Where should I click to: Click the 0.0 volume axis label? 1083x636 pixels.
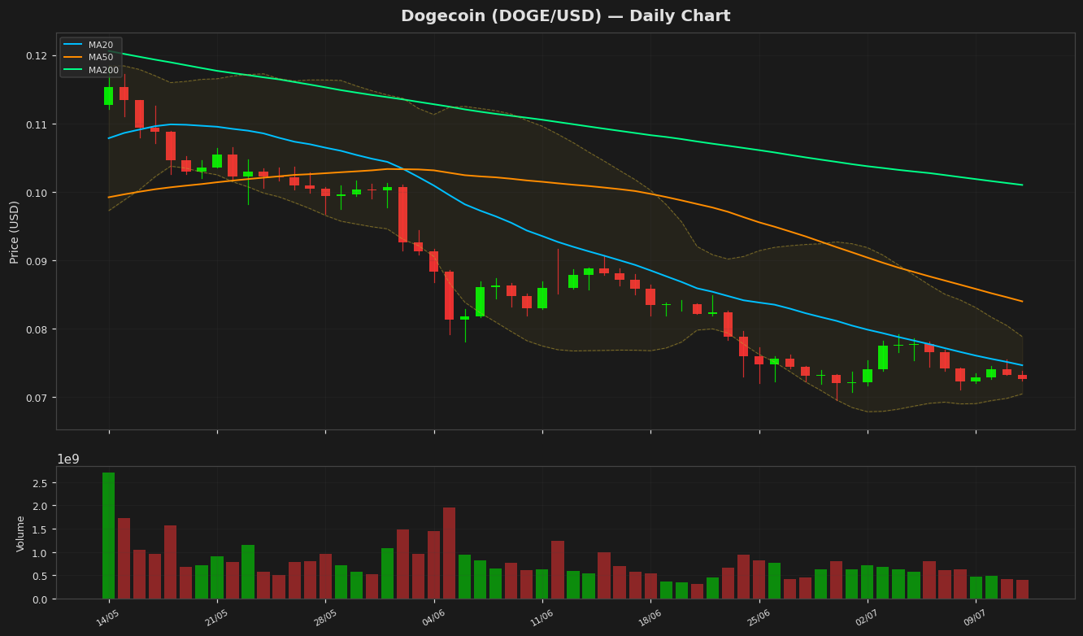click(40, 599)
